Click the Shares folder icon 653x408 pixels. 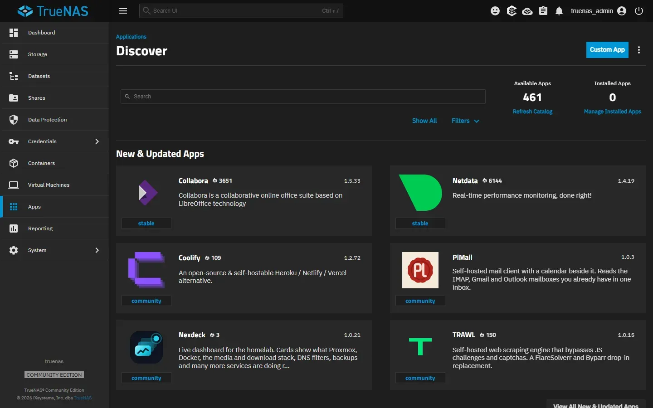click(x=14, y=98)
